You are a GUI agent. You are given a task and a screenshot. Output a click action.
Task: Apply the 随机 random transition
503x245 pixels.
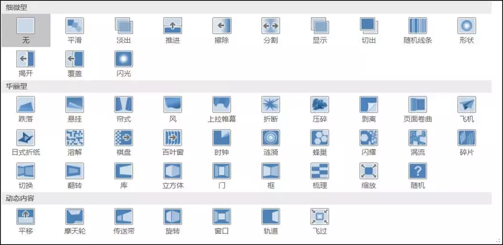tap(418, 176)
